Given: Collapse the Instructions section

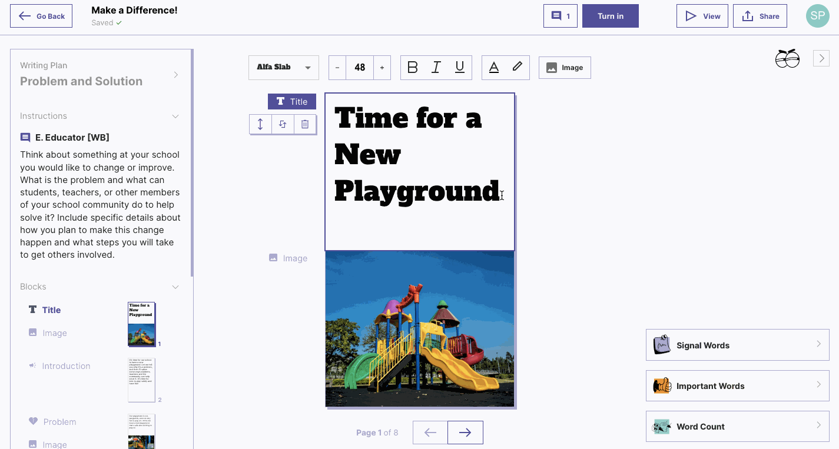Looking at the screenshot, I should (x=175, y=117).
